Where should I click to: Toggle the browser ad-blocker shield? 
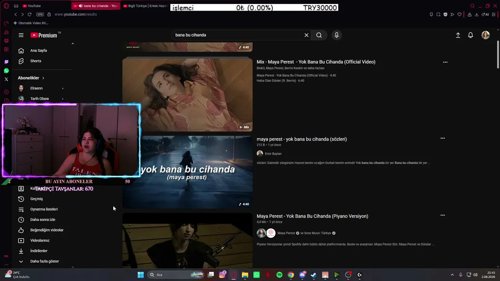tap(445, 14)
